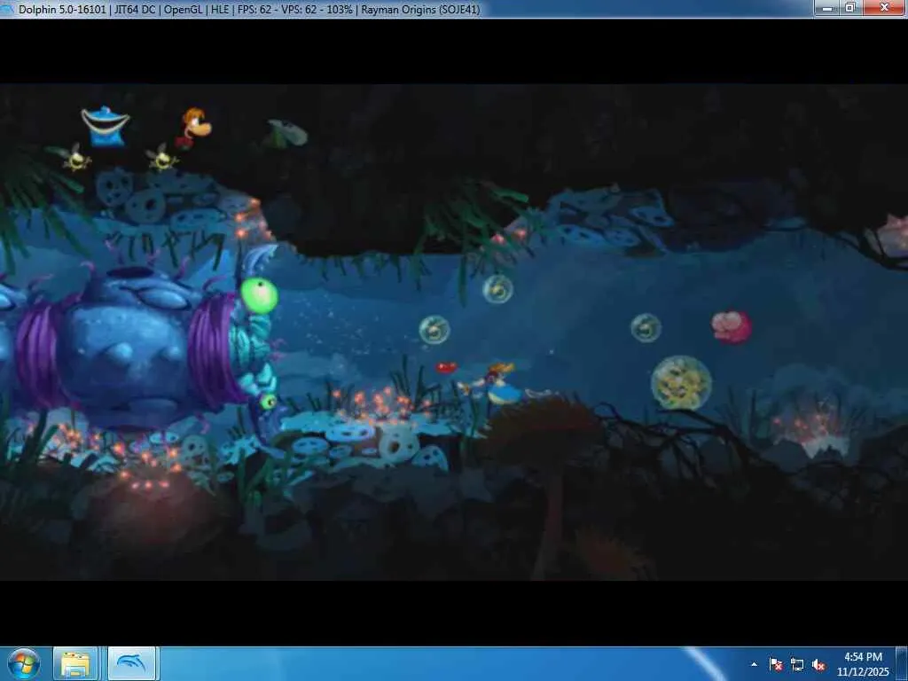Click the bubble just left of jellyfish
908x681 pixels.
(x=646, y=328)
